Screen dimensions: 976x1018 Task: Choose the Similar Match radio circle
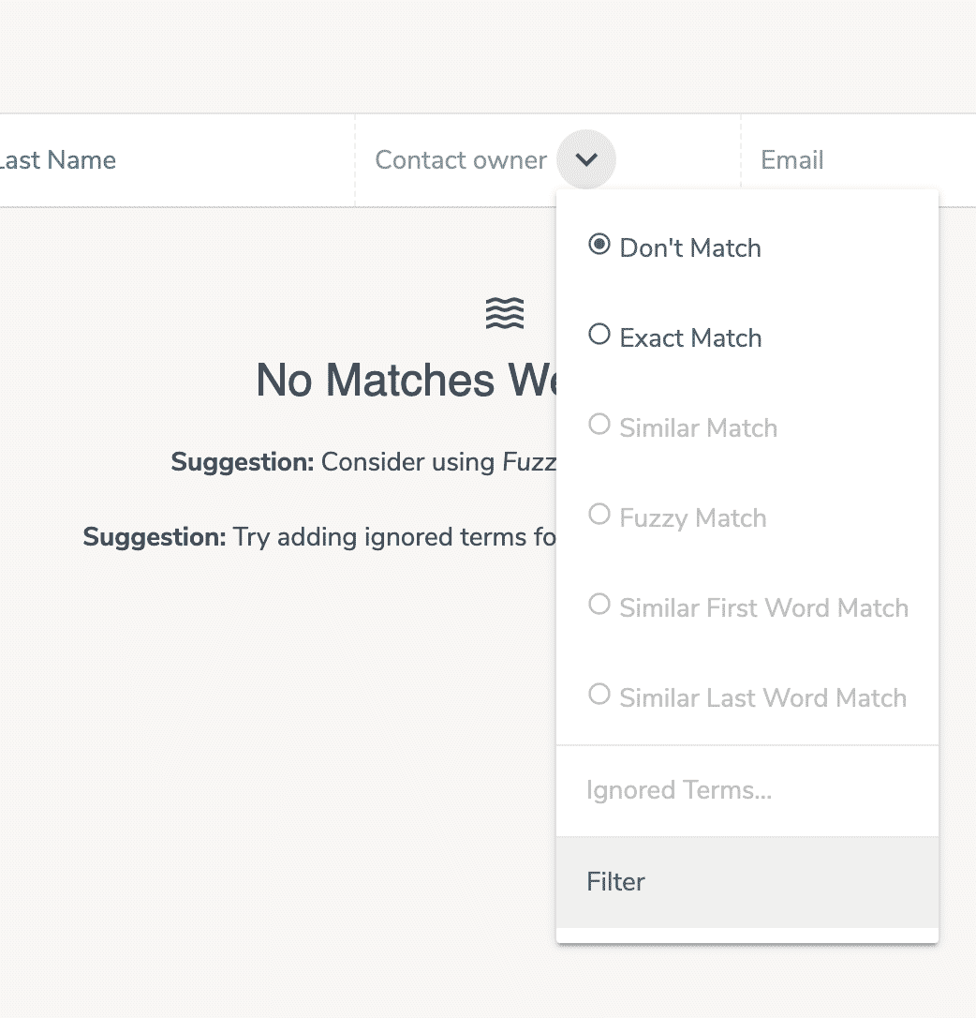599,425
